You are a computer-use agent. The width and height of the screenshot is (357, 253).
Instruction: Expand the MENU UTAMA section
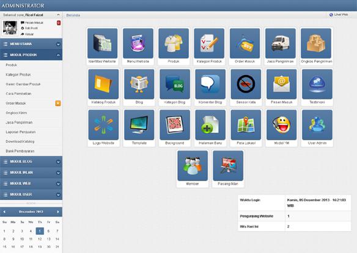(31, 44)
